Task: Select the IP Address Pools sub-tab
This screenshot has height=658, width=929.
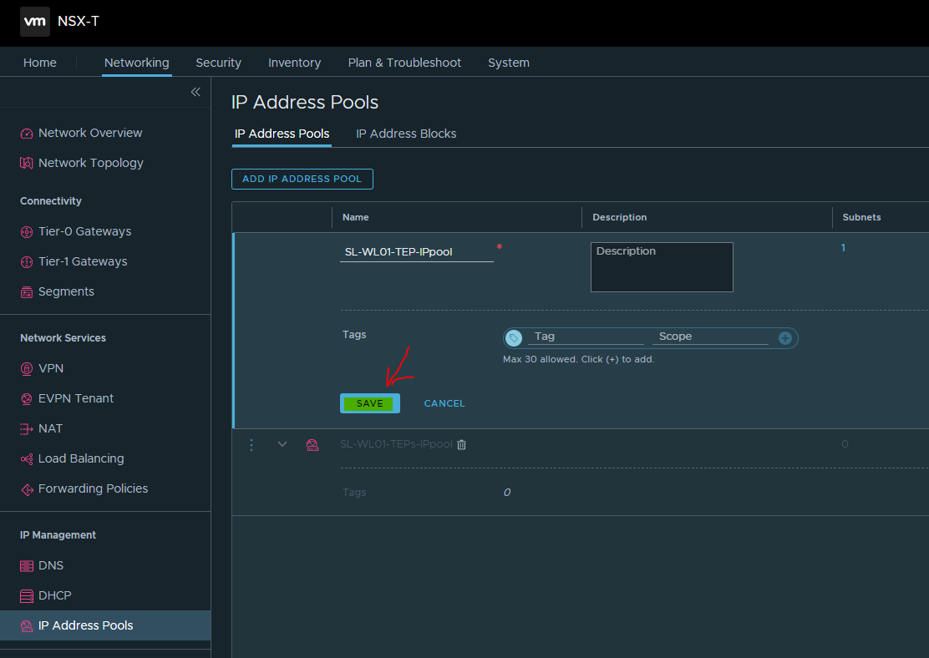Action: [282, 134]
